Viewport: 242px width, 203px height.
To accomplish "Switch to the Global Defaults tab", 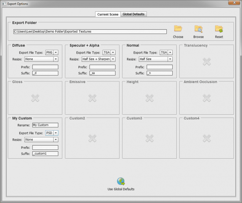I will (x=133, y=14).
